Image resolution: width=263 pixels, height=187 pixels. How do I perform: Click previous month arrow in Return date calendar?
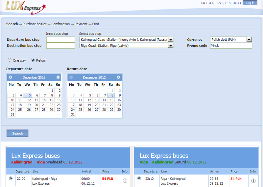[71, 77]
